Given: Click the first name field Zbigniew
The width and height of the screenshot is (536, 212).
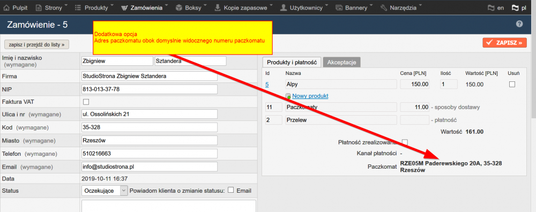Looking at the screenshot, I should coord(117,61).
